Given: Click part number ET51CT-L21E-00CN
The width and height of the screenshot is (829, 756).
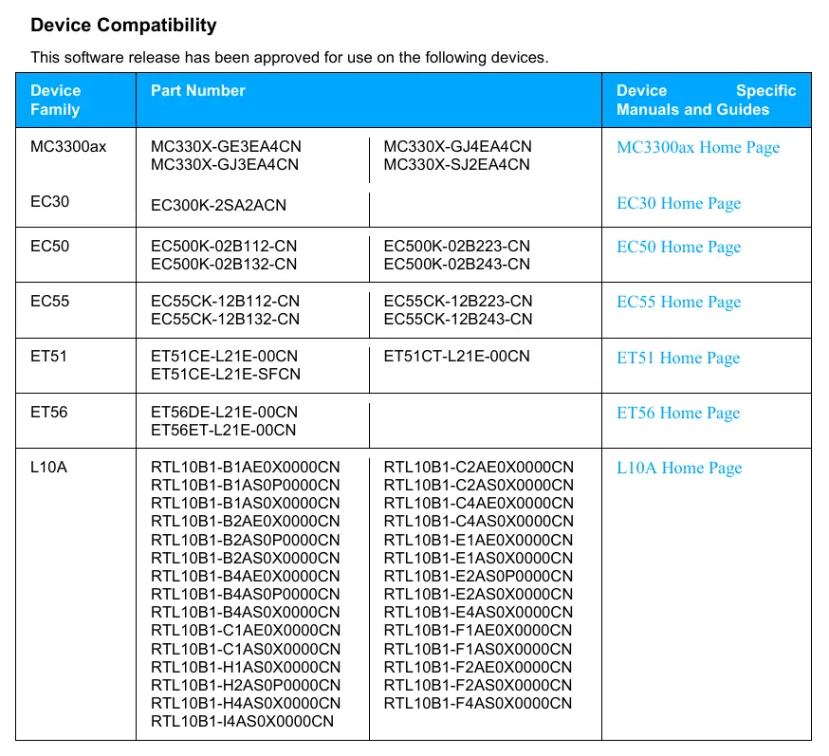Looking at the screenshot, I should pyautogui.click(x=457, y=356).
